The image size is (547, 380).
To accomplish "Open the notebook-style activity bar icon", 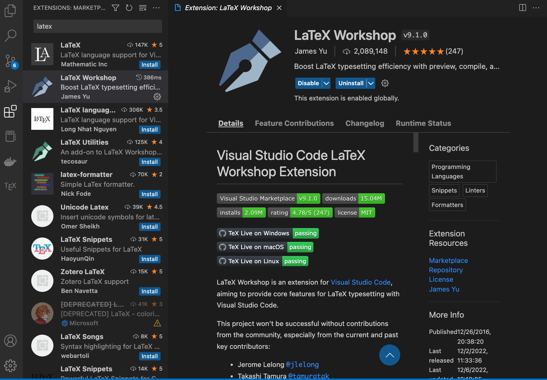I will coord(10,136).
